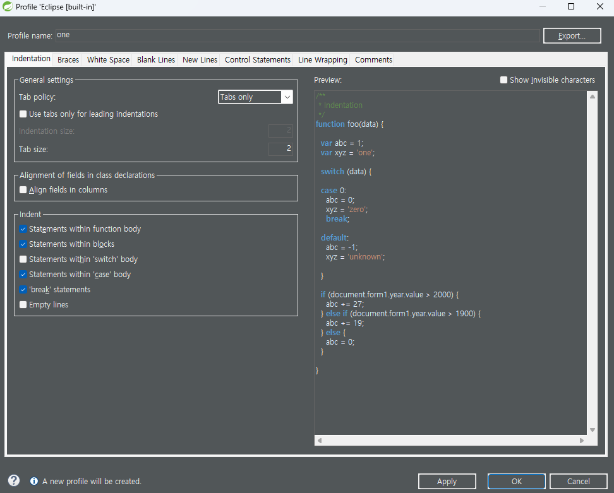Maximize the profile dialog window
614x493 pixels.
coord(571,6)
